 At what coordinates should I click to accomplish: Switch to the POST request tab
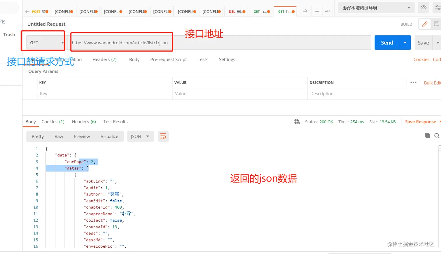tap(40, 11)
